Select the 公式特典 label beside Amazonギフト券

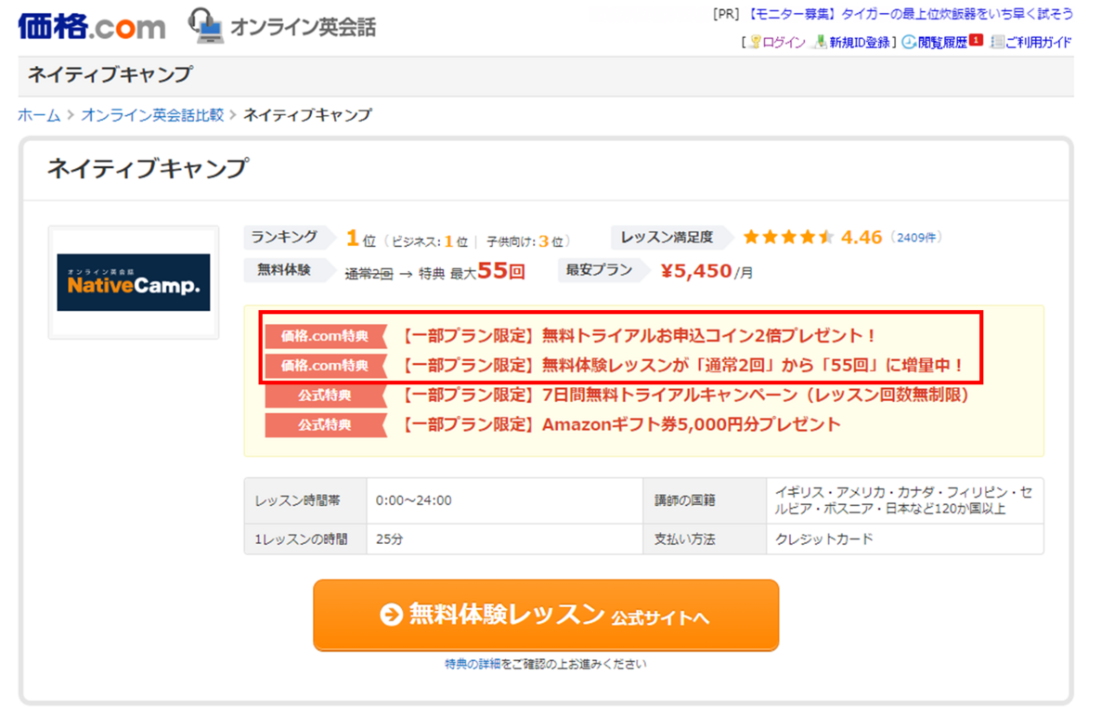tap(325, 425)
